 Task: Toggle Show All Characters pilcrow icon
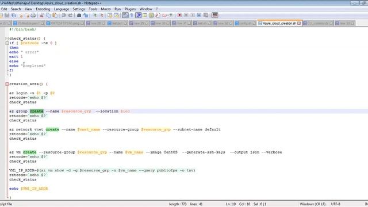(132, 16)
